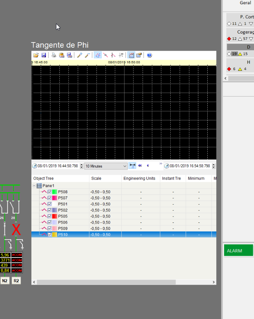Click the P505 trend line icon
This screenshot has height=319, width=254.
(x=44, y=216)
